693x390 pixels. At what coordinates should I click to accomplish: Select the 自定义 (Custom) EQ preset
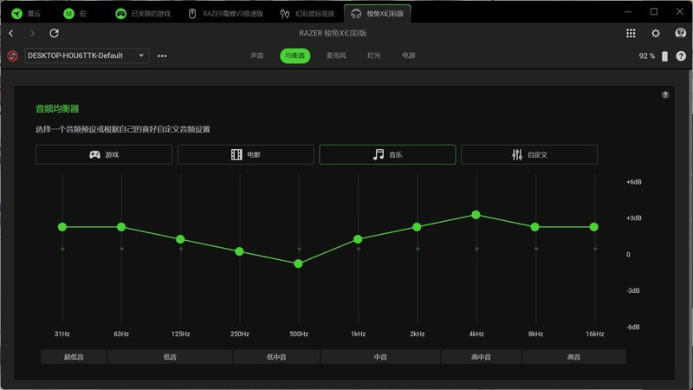coord(528,154)
